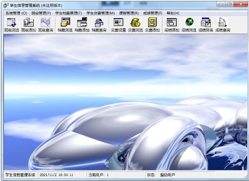Open 成绩排名 from the toolbar
249x181 pixels.
pyautogui.click(x=206, y=25)
